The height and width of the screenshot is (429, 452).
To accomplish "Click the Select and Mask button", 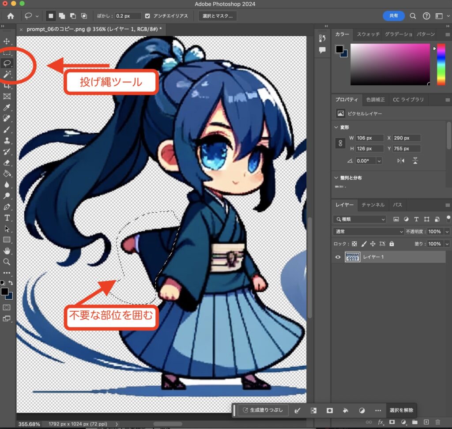I will pos(218,16).
